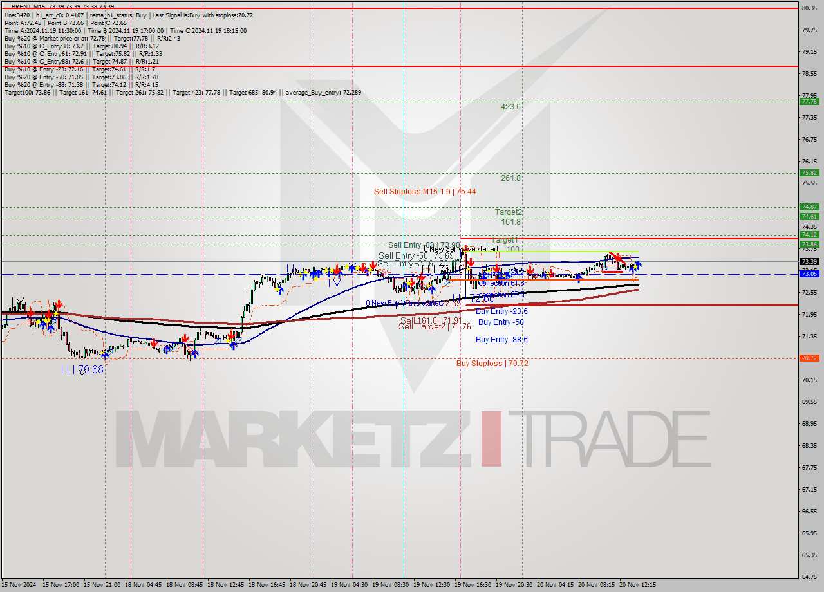Image resolution: width=824 pixels, height=592 pixels.
Task: Click the 'Buy %10 @ C_Entry88: 72.6' line
Action: click(x=82, y=61)
